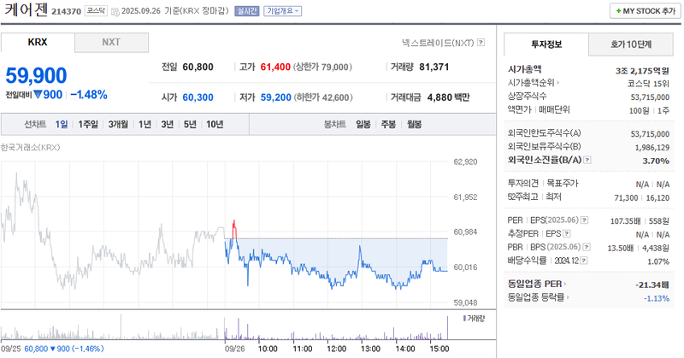Click the 상한가 79,000 text
The image size is (684, 358).
pos(322,67)
